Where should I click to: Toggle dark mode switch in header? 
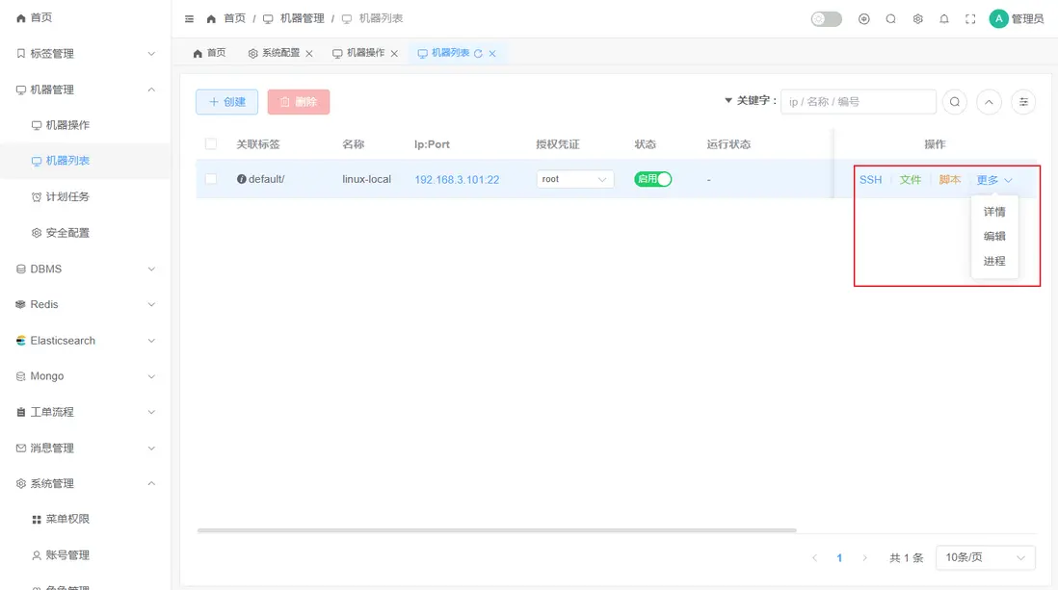click(x=826, y=19)
